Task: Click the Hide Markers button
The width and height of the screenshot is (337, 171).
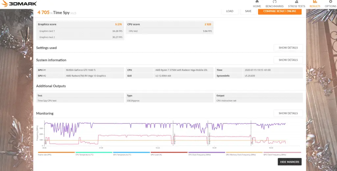Action: click(x=290, y=162)
